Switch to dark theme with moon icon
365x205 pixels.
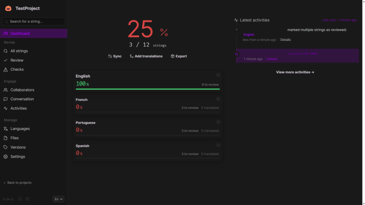pyautogui.click(x=20, y=199)
